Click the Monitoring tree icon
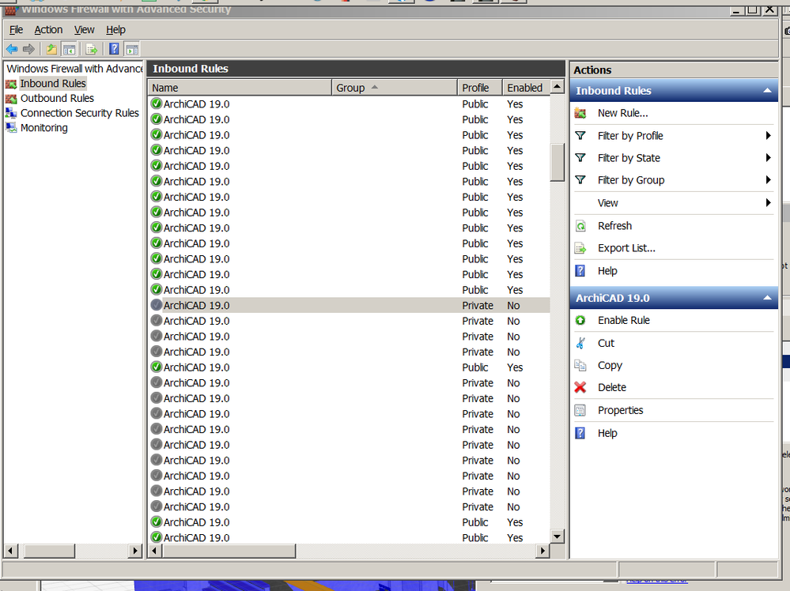The width and height of the screenshot is (790, 591). (11, 127)
